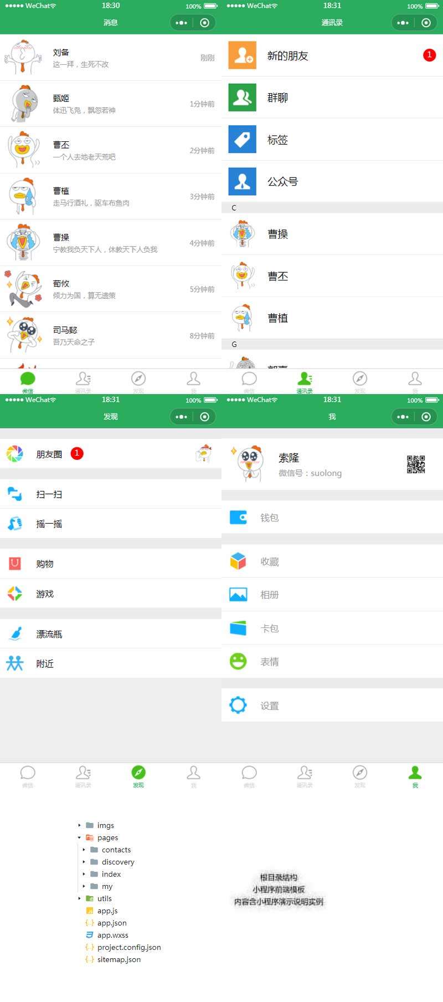Open the 公众号 official accounts icon

pyautogui.click(x=242, y=181)
